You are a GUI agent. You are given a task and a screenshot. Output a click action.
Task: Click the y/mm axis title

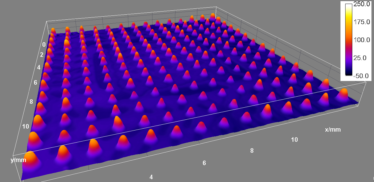click(19, 160)
